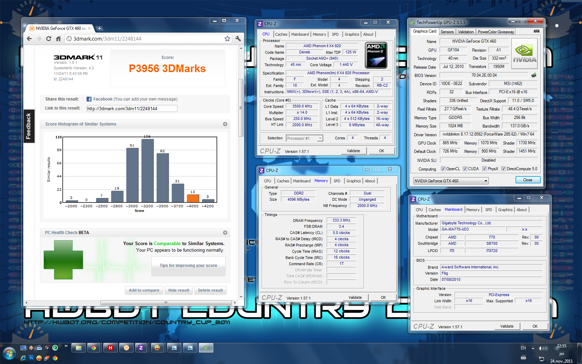
Task: Close the NVIDIA GeForce GTX 460 browser tab
Action: 89,28
